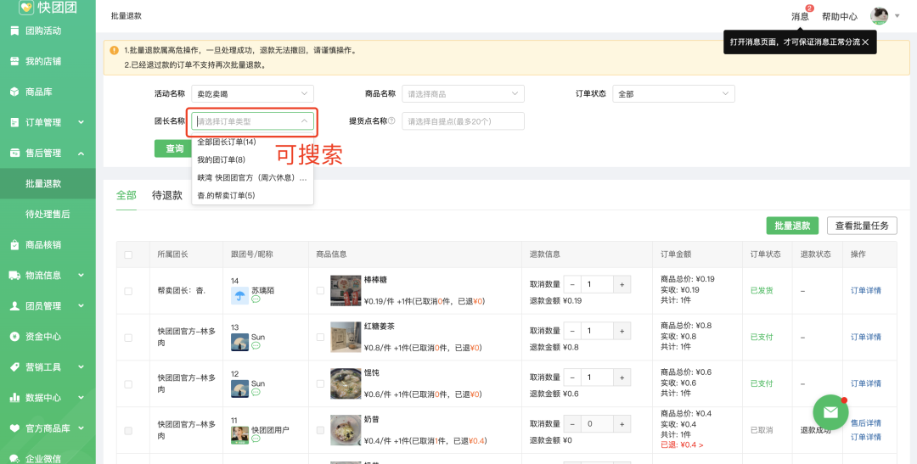Click the 资金中心 sidebar icon
This screenshot has width=917, height=464.
pos(14,336)
